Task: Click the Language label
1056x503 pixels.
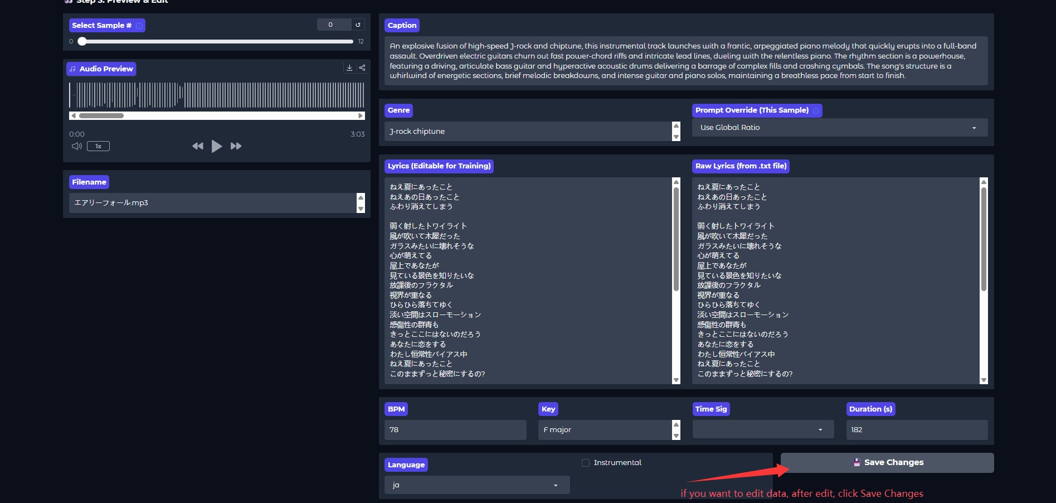Action: coord(406,465)
